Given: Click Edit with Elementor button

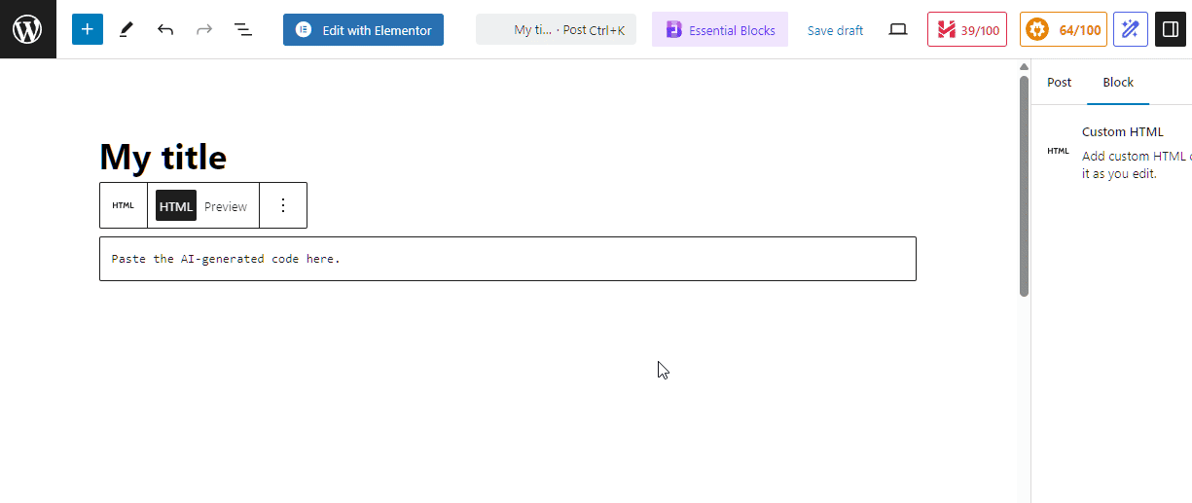Looking at the screenshot, I should (363, 30).
